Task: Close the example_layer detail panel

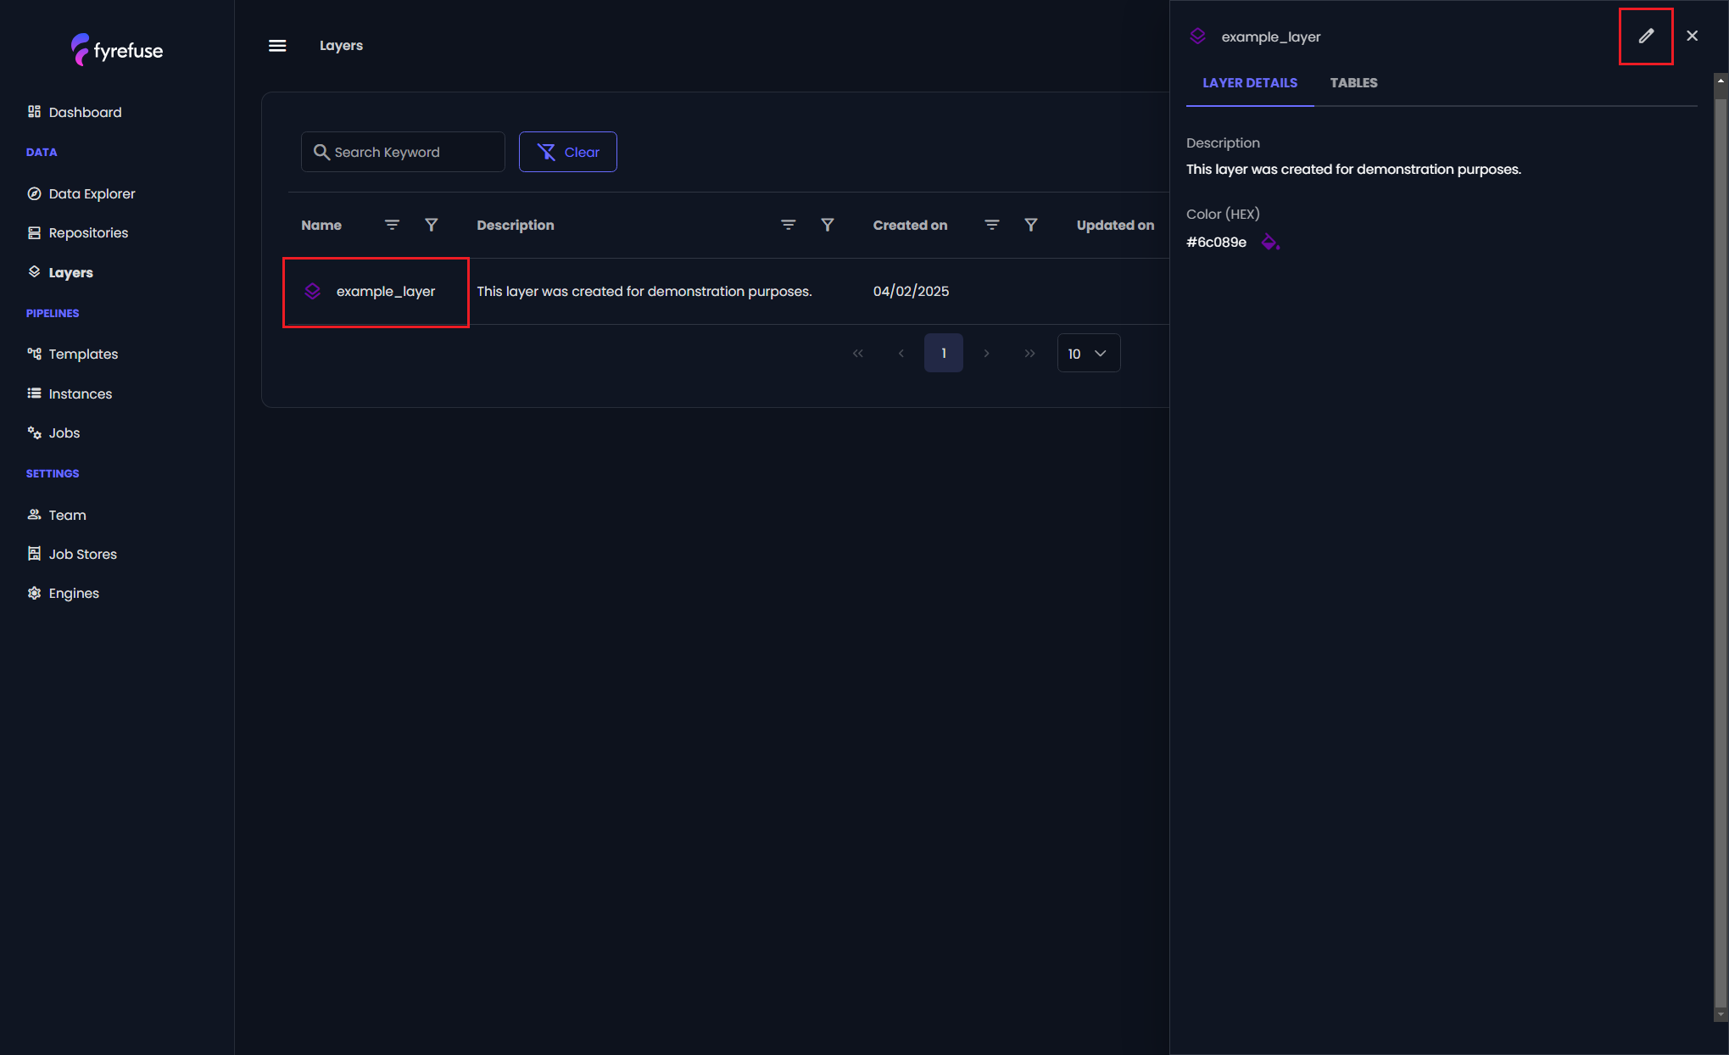Action: point(1693,36)
